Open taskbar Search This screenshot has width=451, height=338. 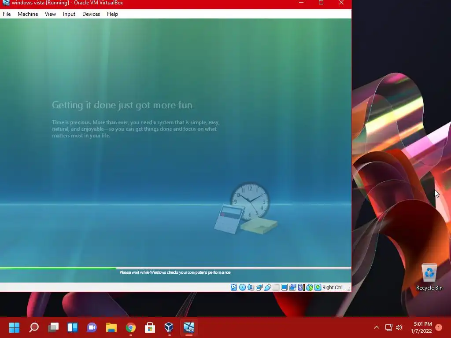pyautogui.click(x=34, y=327)
